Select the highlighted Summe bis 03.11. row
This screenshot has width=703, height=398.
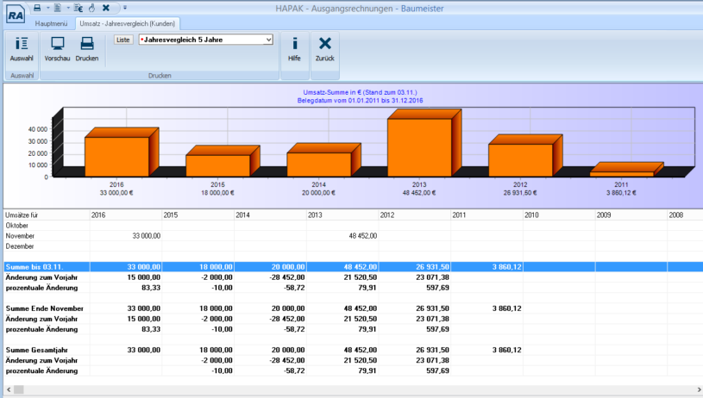[x=354, y=267]
